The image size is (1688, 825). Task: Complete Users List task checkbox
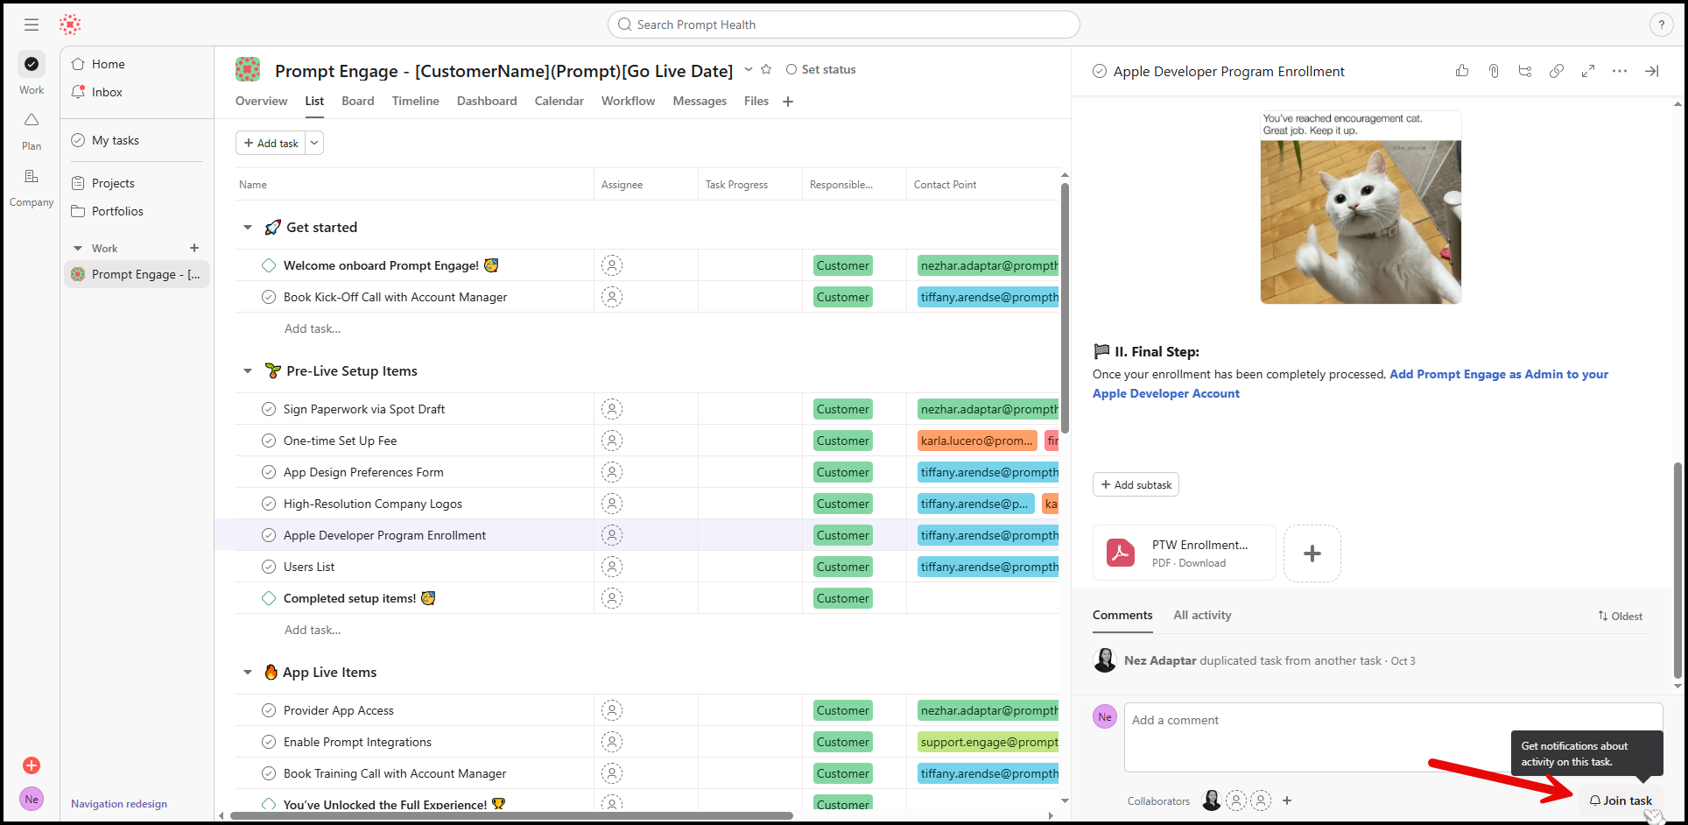pos(269,567)
